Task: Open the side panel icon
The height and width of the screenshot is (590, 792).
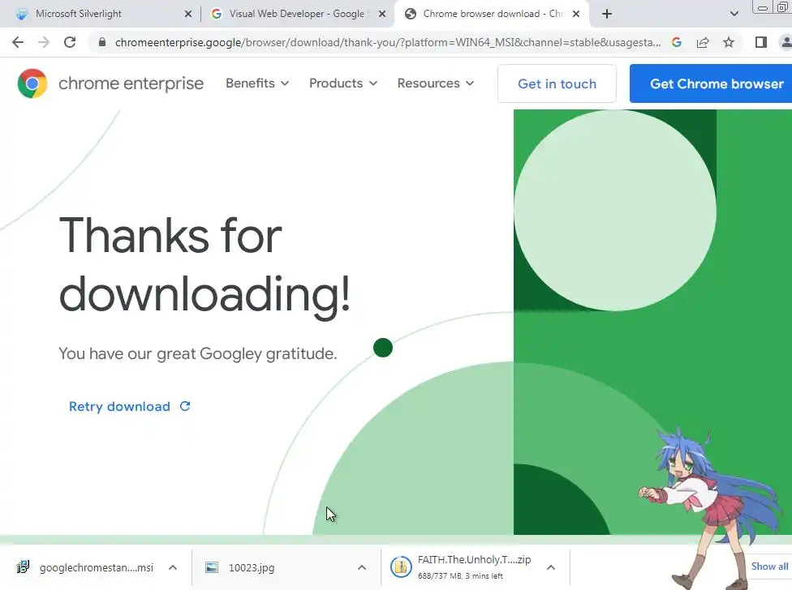Action: click(x=760, y=42)
